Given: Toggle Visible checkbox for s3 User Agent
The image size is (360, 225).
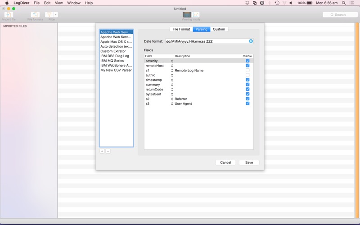Looking at the screenshot, I should coord(247,103).
